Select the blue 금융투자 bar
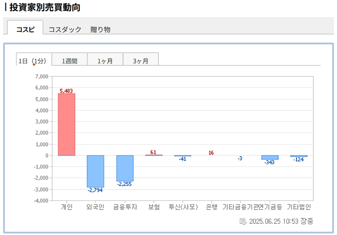Viewport: 337px width, 235px height. coord(125,168)
